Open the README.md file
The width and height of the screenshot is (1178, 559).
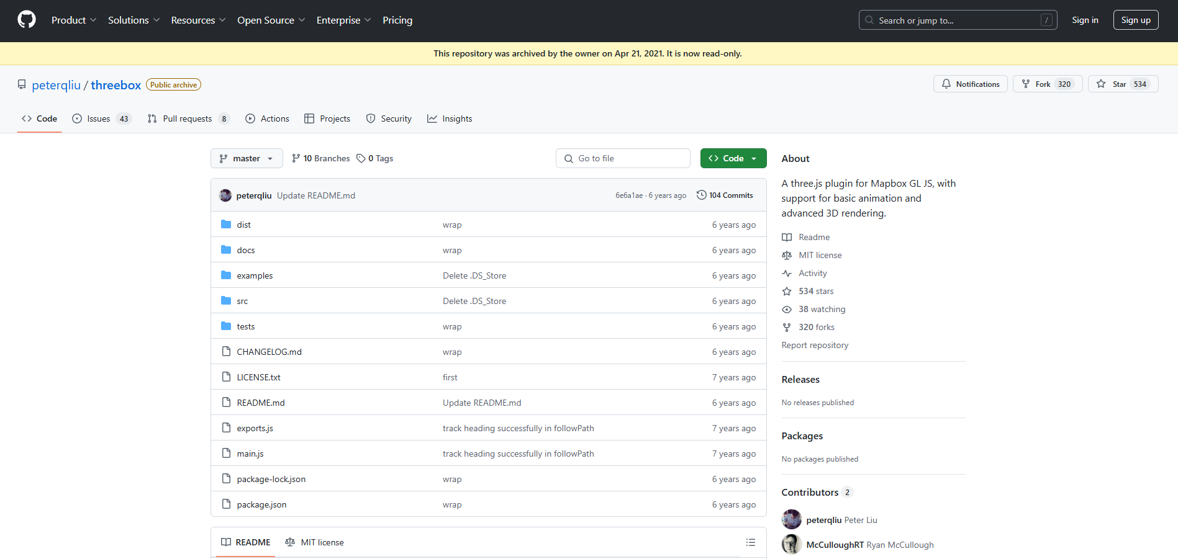[x=260, y=403]
